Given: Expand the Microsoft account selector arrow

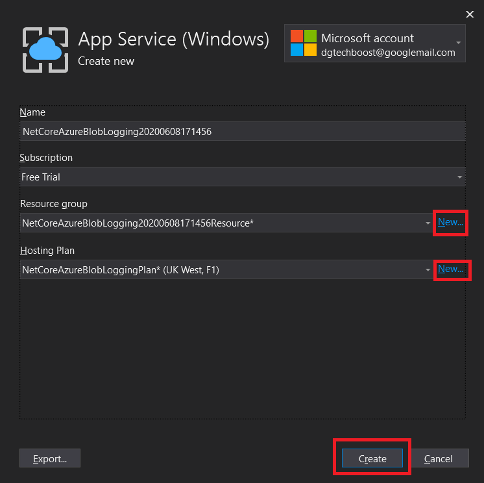Looking at the screenshot, I should pos(459,43).
